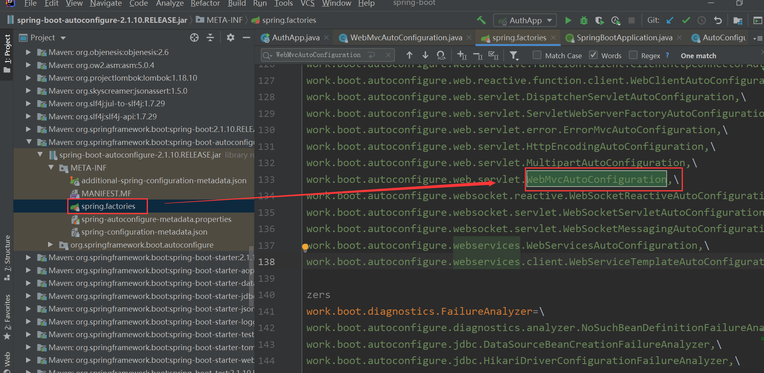Update project with the blue Git arrow
764x373 pixels.
pos(669,20)
